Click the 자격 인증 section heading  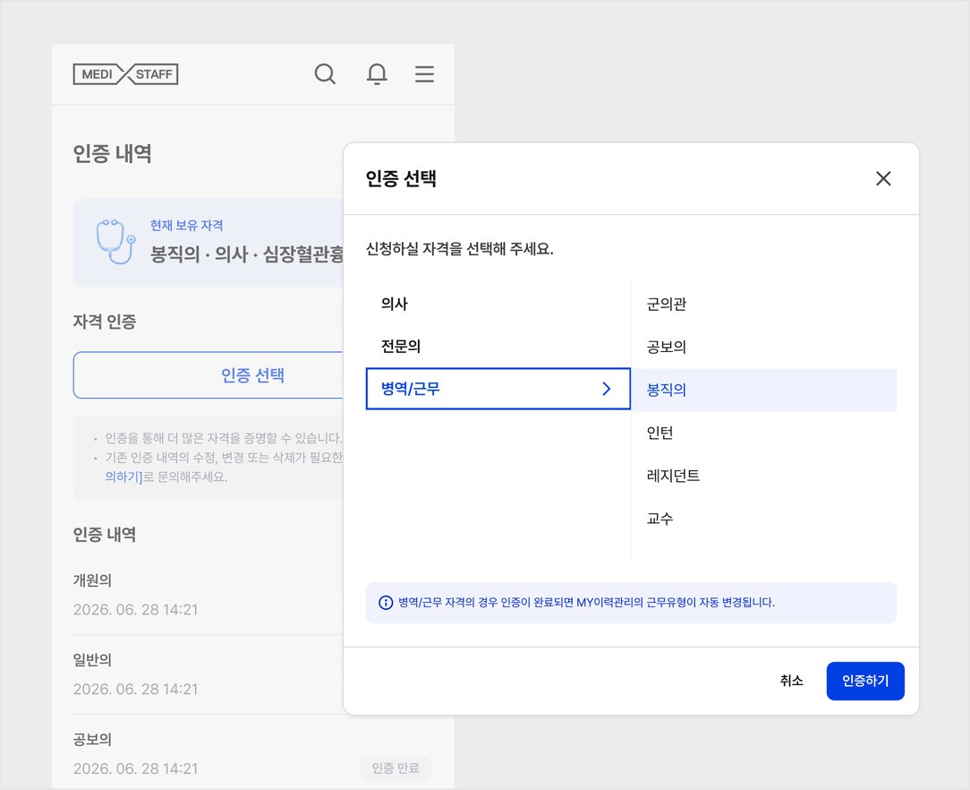point(104,322)
